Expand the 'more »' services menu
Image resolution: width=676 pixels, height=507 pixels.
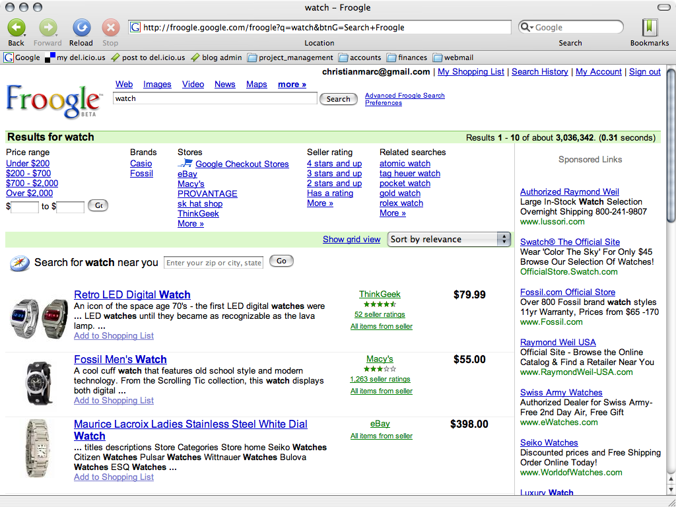coord(292,84)
